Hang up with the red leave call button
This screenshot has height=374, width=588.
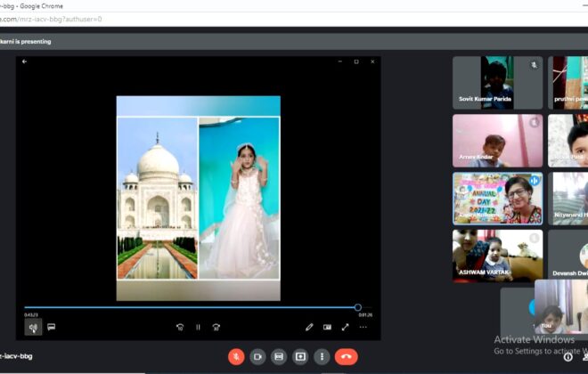(x=347, y=357)
